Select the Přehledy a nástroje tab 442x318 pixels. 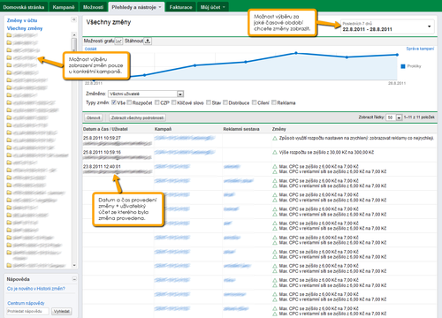(x=136, y=7)
